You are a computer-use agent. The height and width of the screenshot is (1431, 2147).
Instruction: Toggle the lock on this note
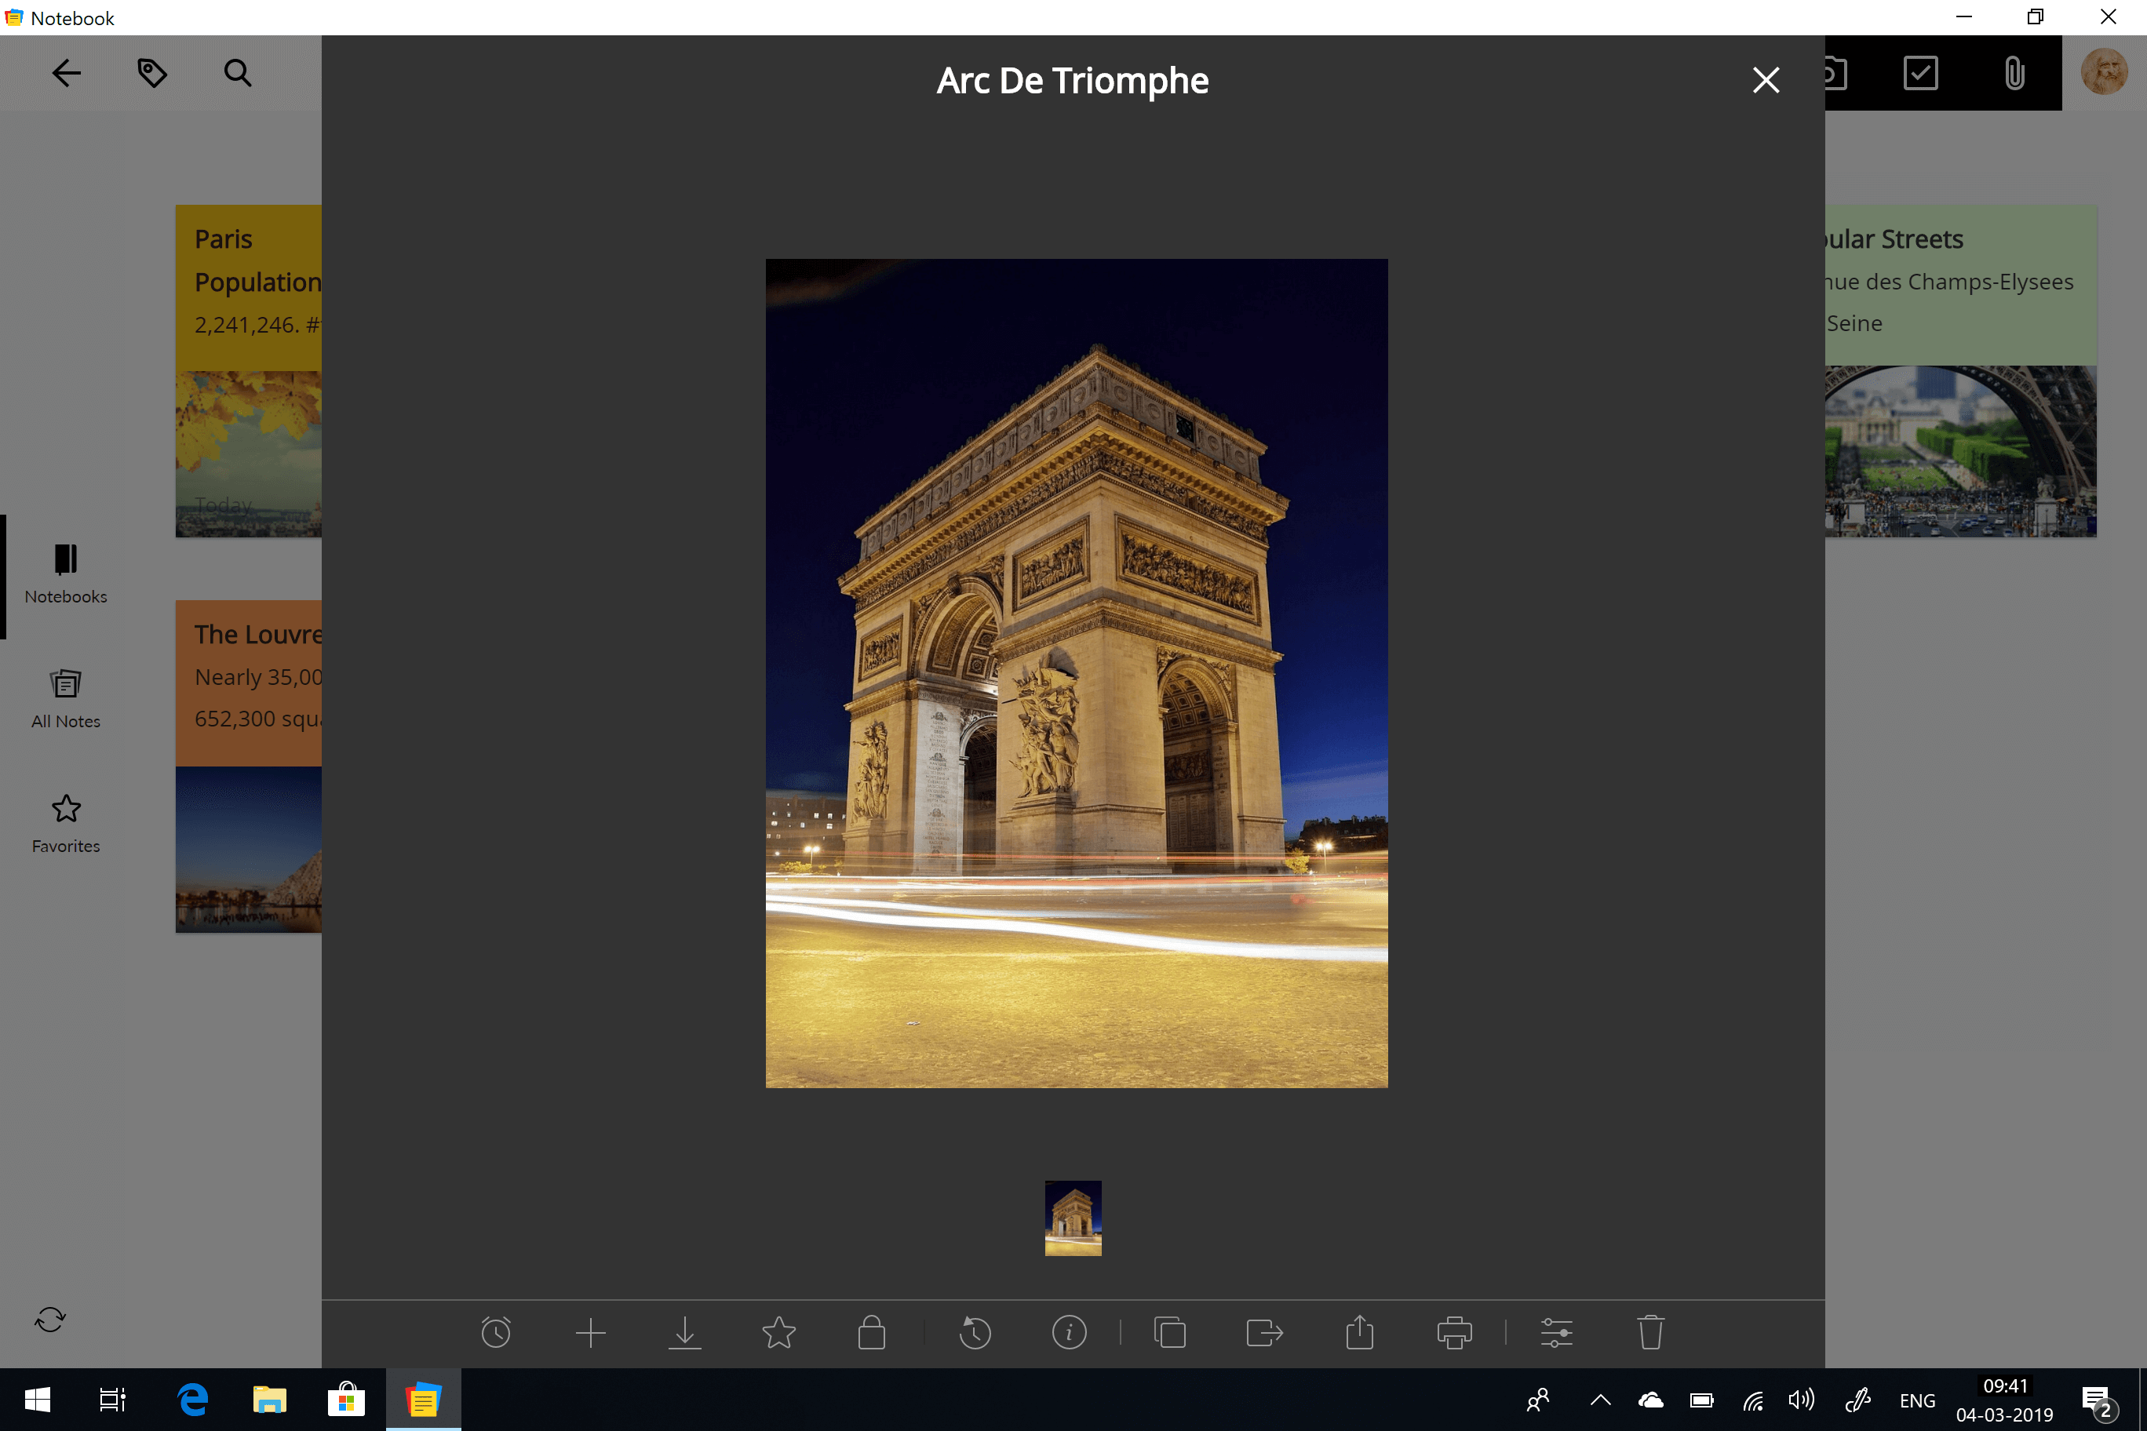click(x=872, y=1332)
